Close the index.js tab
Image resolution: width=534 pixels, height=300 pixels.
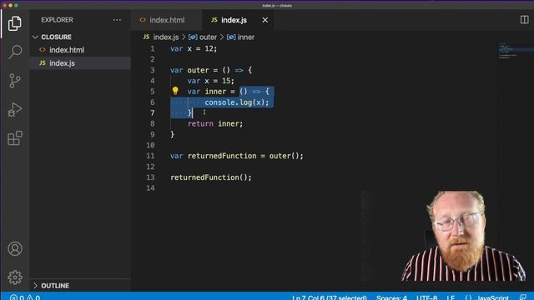point(265,20)
